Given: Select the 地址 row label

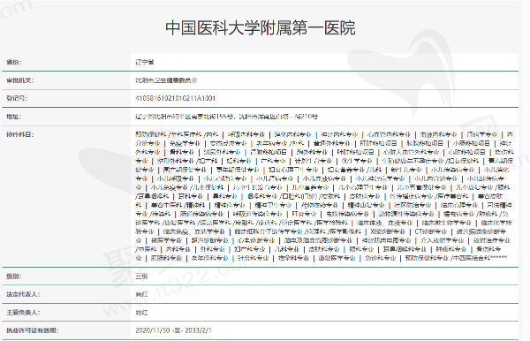Looking at the screenshot, I should click(x=14, y=117).
